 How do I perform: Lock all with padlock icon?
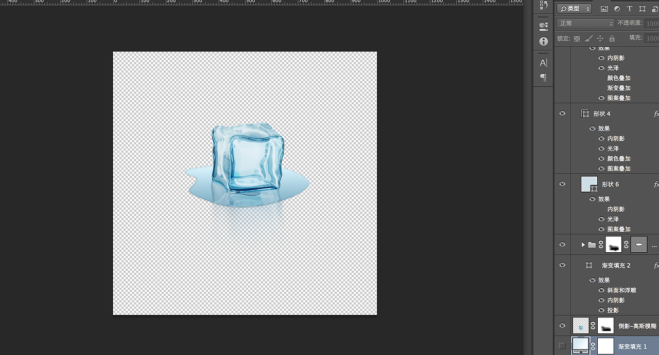click(x=612, y=39)
